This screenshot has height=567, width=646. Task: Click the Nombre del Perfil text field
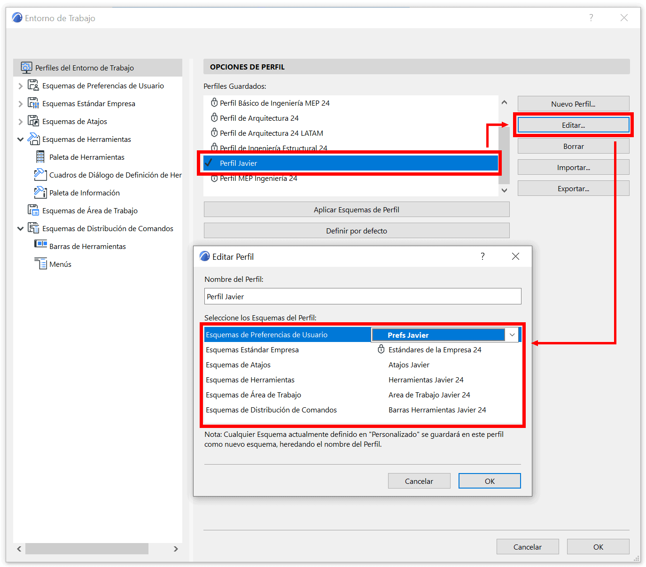click(x=362, y=296)
